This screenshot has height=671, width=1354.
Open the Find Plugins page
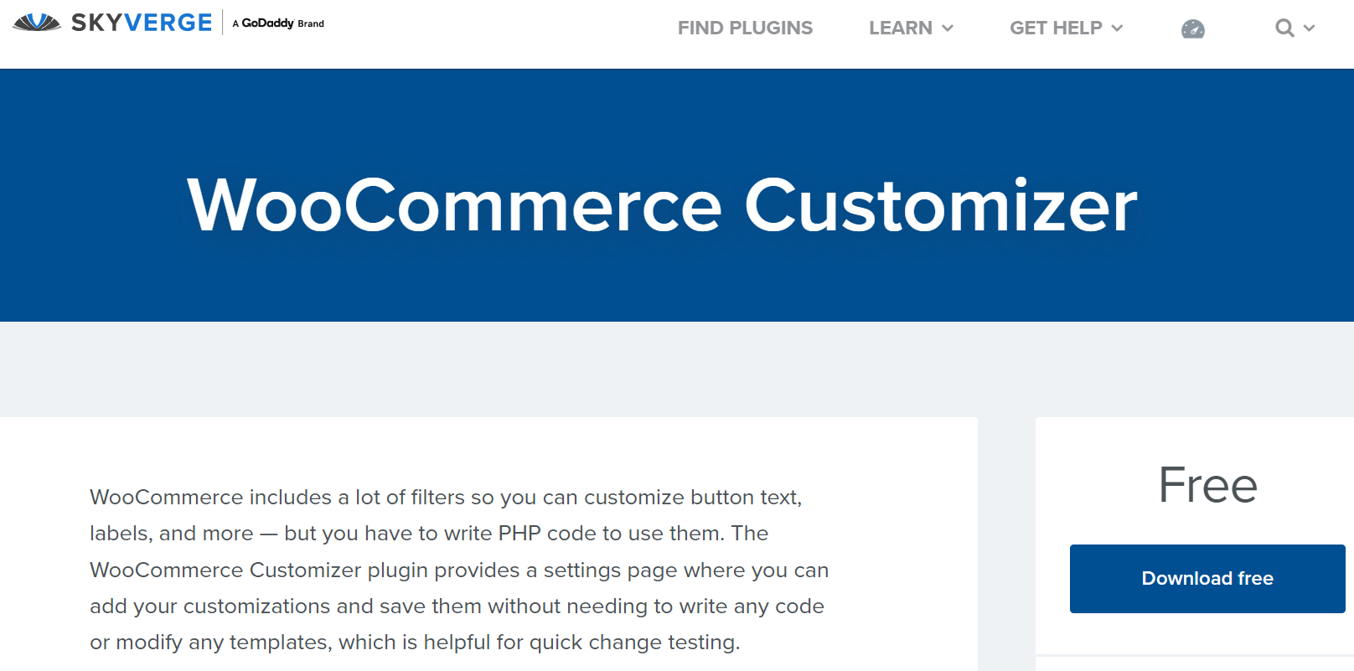[x=745, y=28]
